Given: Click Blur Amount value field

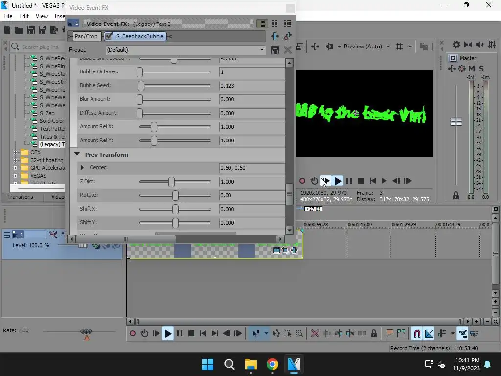Looking at the screenshot, I should click(x=252, y=99).
